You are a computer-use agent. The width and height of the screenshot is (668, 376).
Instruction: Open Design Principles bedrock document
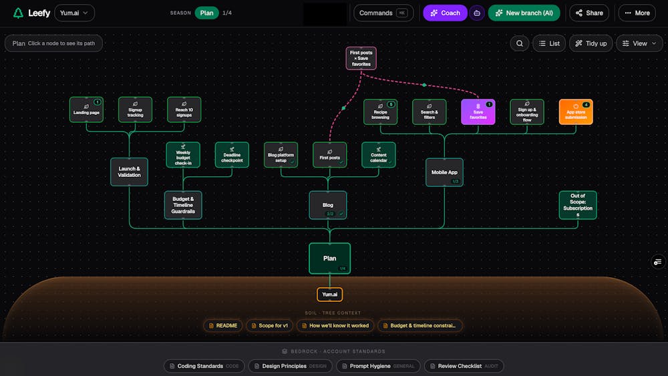[290, 366]
